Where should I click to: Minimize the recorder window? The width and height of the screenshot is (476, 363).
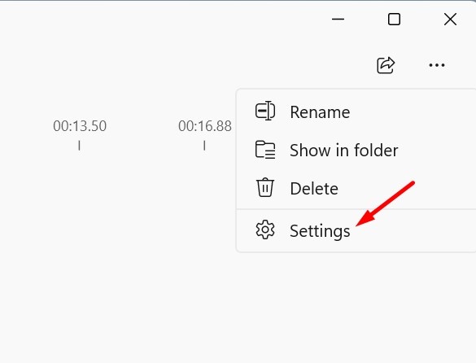click(x=338, y=20)
